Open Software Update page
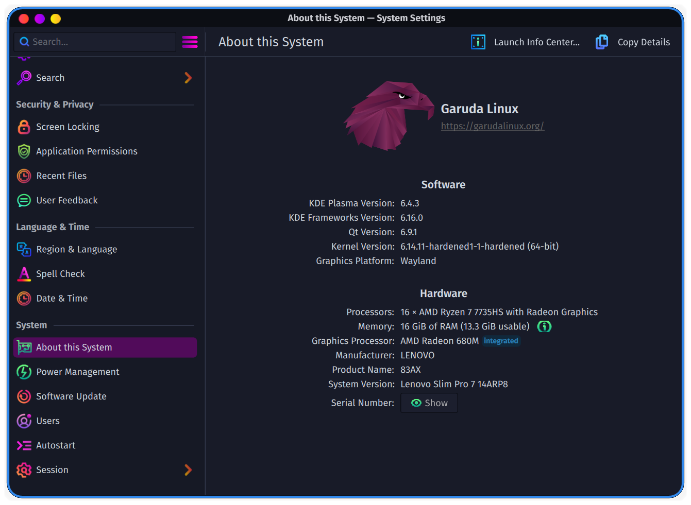 105,396
